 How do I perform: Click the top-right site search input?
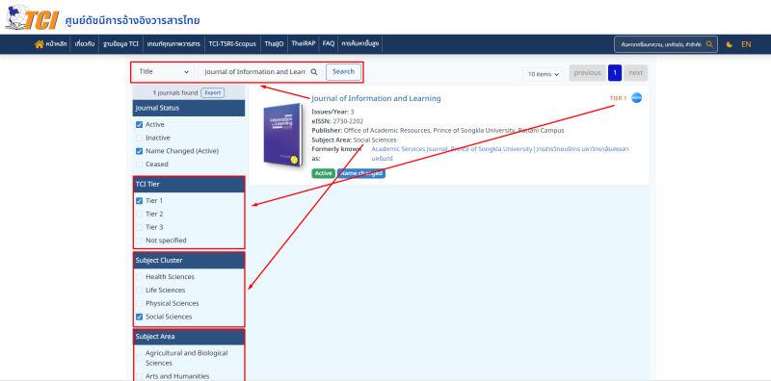click(666, 44)
